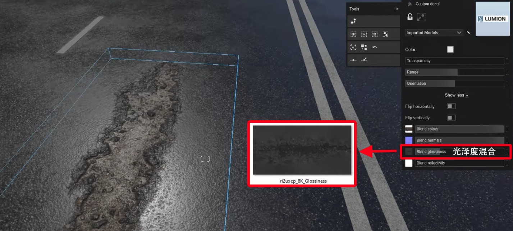Toggle Flip vertically switch
This screenshot has height=231, width=513.
pos(451,117)
